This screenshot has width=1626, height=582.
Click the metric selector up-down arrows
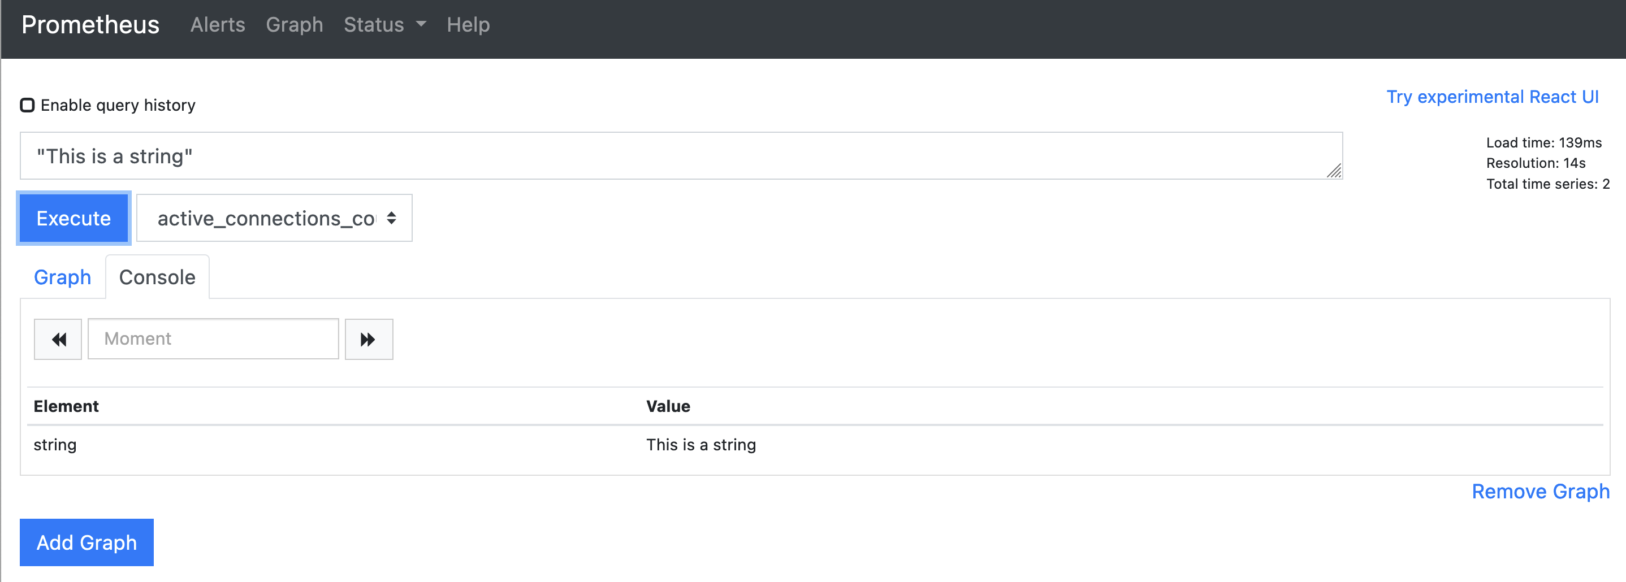point(391,218)
